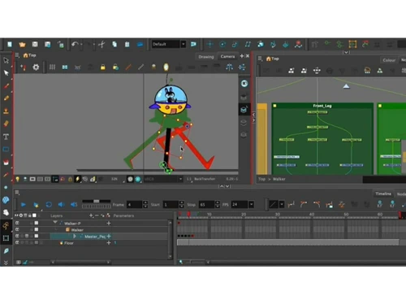The width and height of the screenshot is (406, 305).
Task: Select the Brush tool in left toolbar
Action: (x=6, y=86)
